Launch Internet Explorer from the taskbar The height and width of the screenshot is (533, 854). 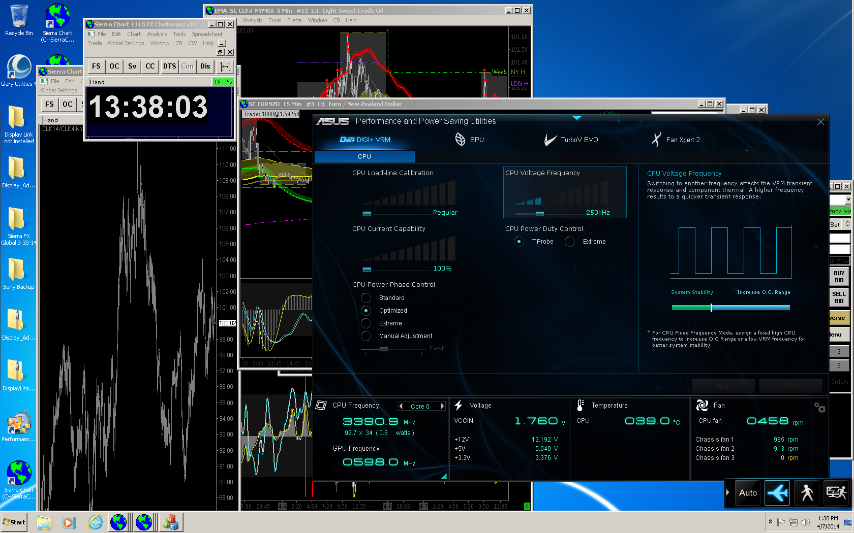coord(95,522)
